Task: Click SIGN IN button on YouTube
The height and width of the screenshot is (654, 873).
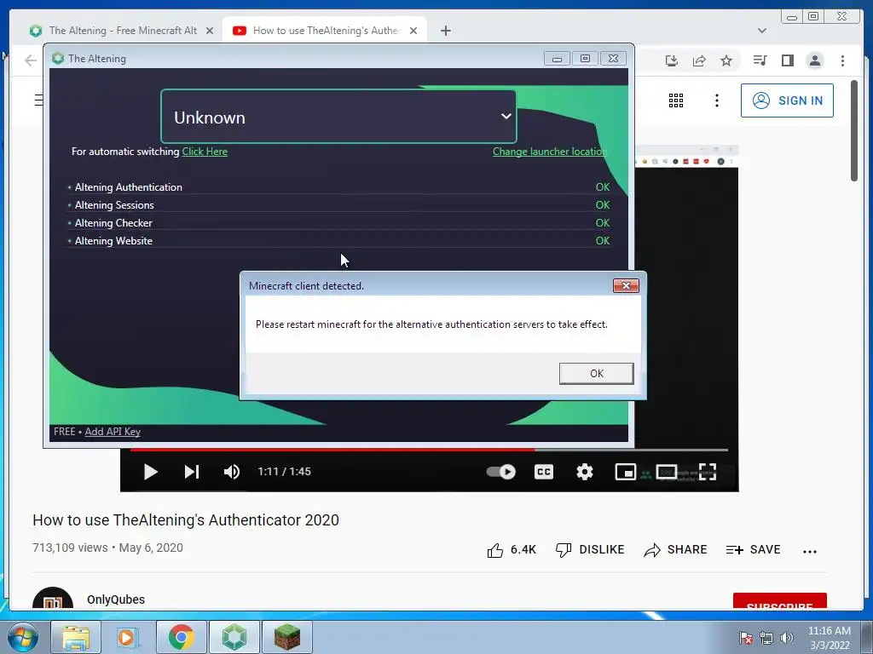Action: (787, 100)
